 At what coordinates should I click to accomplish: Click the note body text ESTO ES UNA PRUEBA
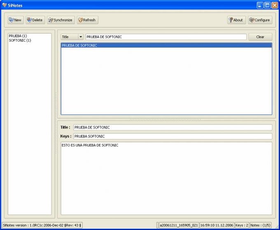(x=90, y=145)
